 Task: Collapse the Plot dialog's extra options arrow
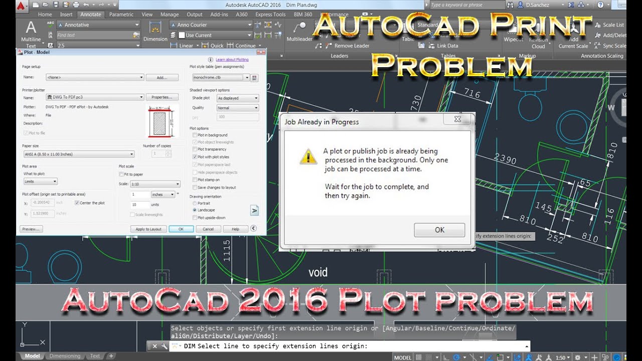click(x=253, y=229)
